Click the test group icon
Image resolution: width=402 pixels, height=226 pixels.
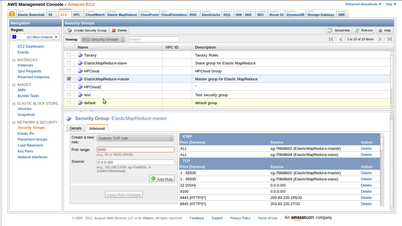(80, 95)
